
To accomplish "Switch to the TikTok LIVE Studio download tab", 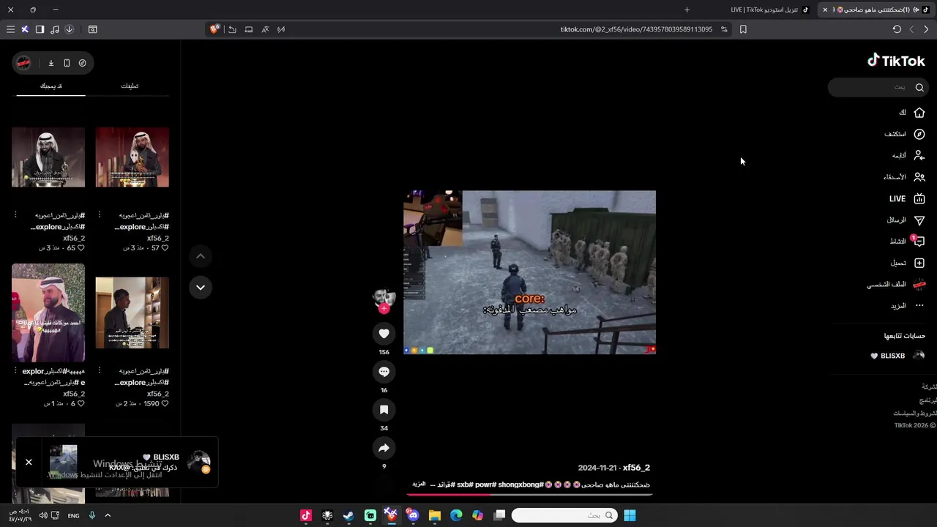I will click(x=771, y=10).
